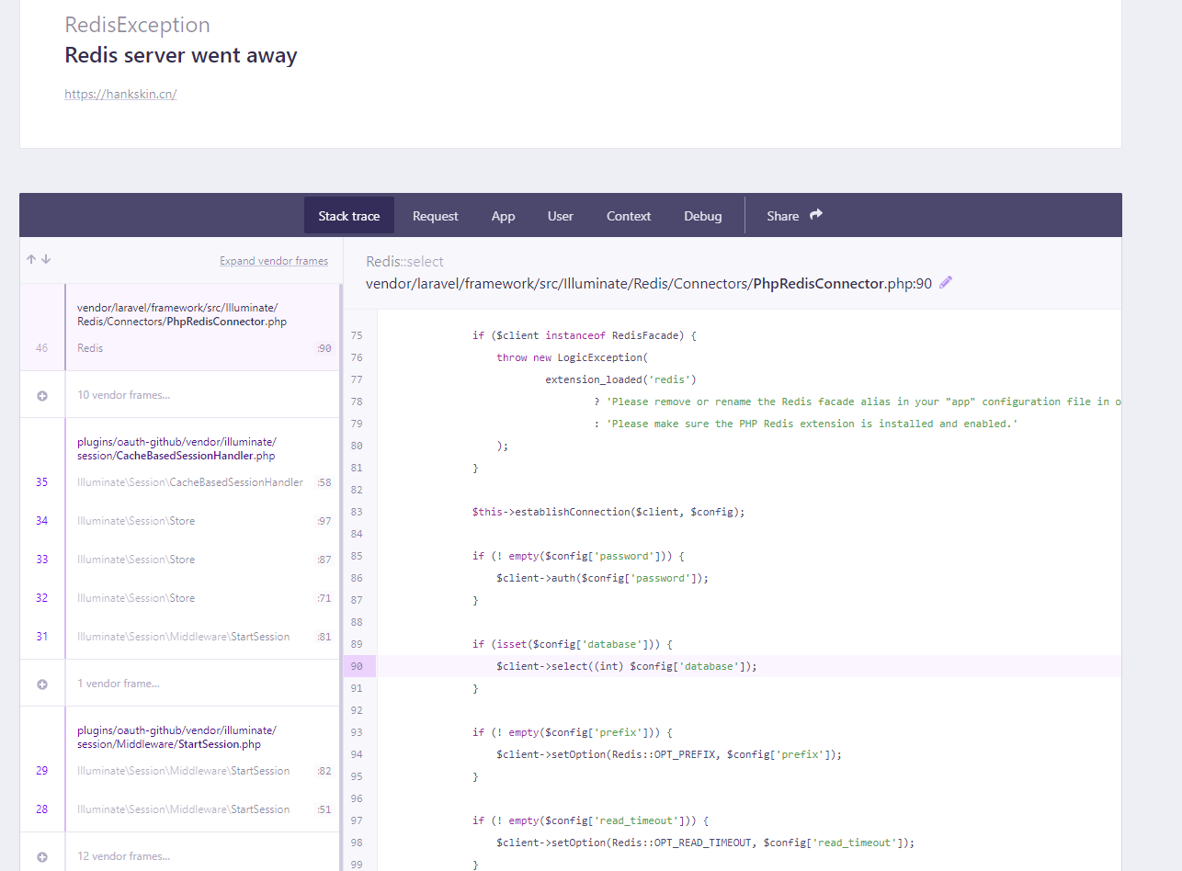Screen dimensions: 1182x871
Task: Click the plus icon below frame 28
Action: click(42, 855)
